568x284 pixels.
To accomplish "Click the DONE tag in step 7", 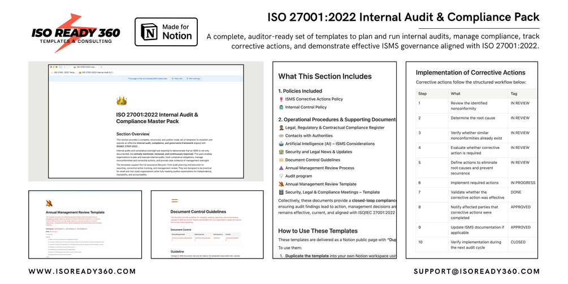I will (x=516, y=192).
